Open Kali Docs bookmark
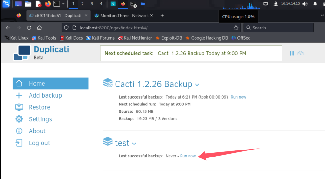325x179 pixels. click(71, 38)
